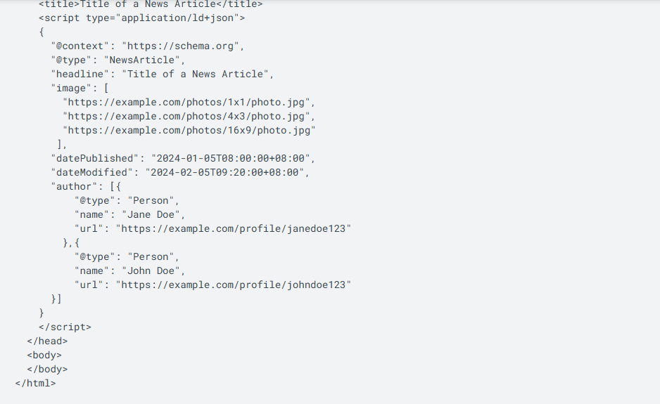The width and height of the screenshot is (660, 404).
Task: Click the 16x9 photo URL
Action: coord(189,131)
